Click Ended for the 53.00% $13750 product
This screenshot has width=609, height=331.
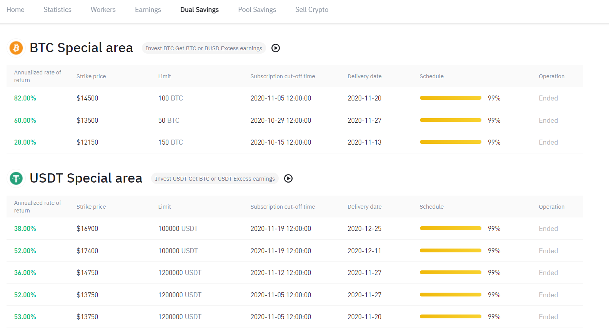click(x=548, y=317)
